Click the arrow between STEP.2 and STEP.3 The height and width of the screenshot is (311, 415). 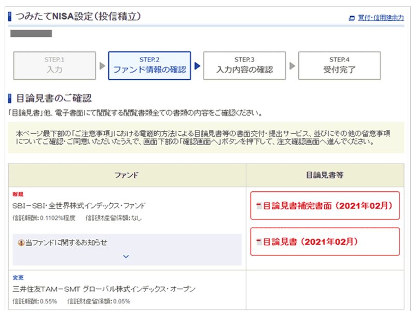[198, 66]
